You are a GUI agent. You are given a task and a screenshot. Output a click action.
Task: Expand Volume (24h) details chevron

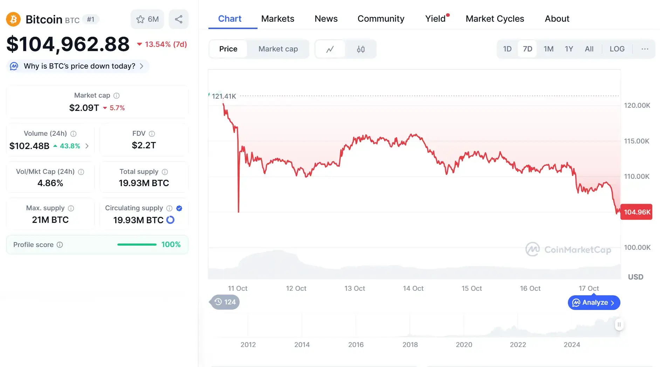tap(87, 146)
